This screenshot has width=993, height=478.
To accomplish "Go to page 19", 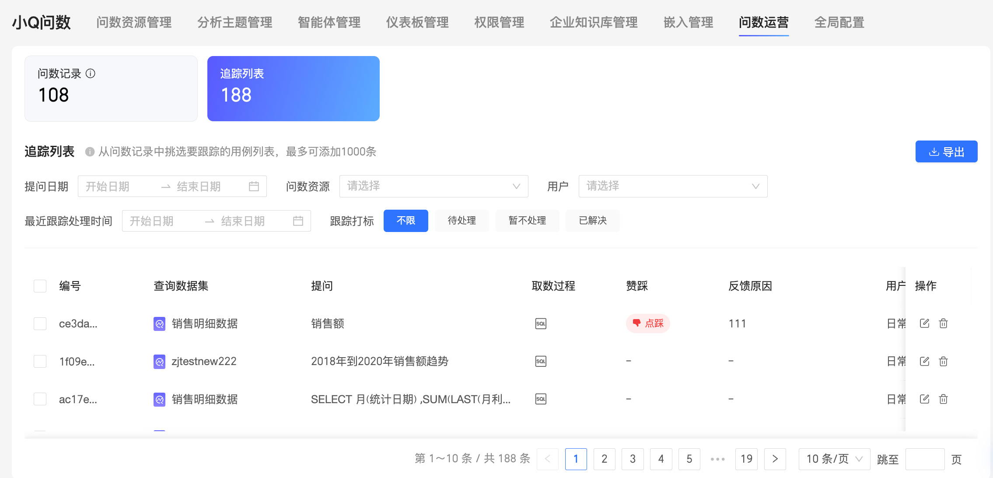I will click(747, 459).
